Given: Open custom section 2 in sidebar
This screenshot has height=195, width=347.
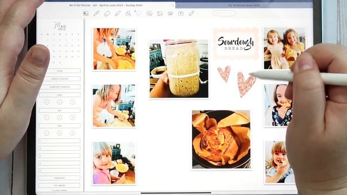Looking at the screenshot, I should point(60,148).
